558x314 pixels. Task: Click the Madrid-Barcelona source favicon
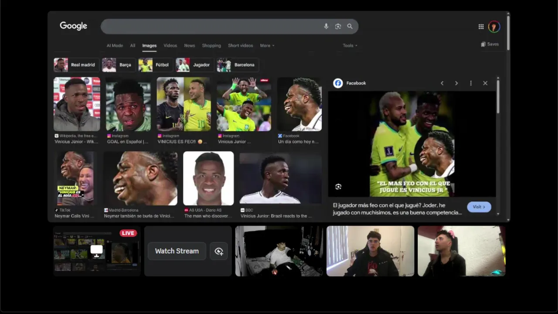coord(106,210)
